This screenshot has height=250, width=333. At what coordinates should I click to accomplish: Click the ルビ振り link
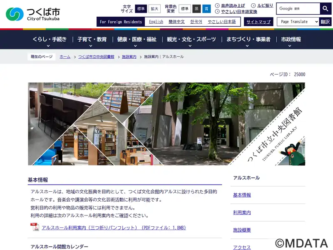265,5
